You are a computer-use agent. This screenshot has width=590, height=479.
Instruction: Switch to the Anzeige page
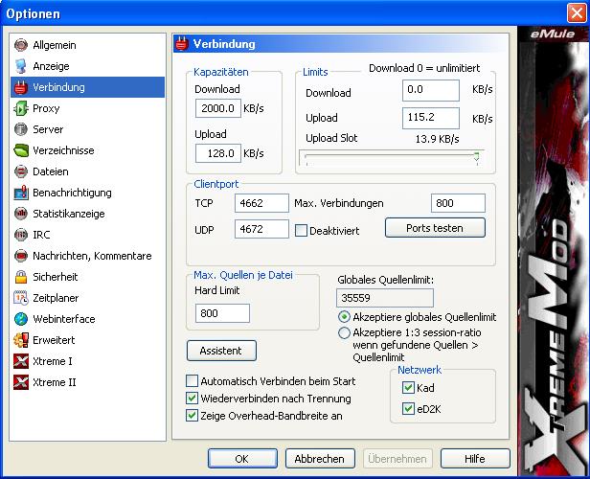tap(88, 66)
